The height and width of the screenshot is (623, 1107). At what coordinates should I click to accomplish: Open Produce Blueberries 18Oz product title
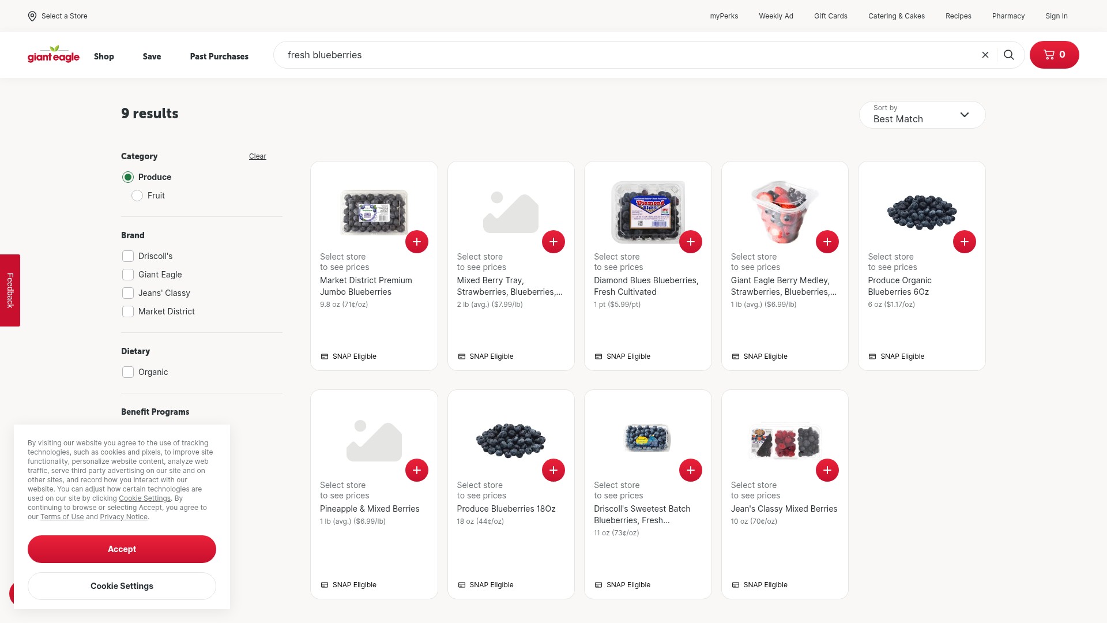click(506, 509)
